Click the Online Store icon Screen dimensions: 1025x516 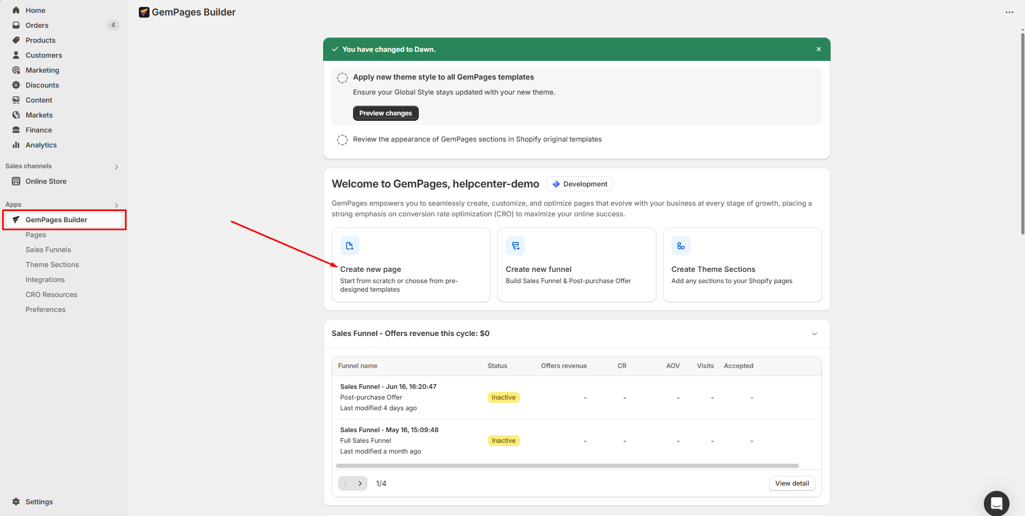click(16, 181)
